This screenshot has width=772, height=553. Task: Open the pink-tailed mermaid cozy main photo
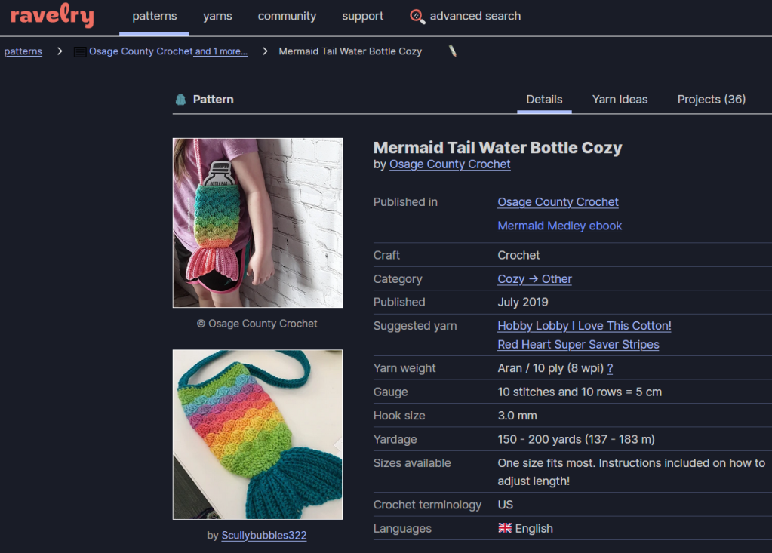pyautogui.click(x=257, y=223)
